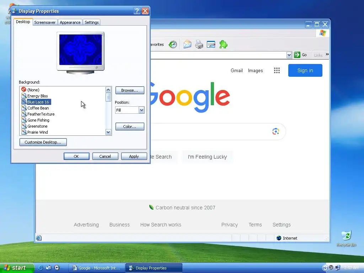
Task: Launch Internet Explorer from quick launch
Action: (x=41, y=268)
